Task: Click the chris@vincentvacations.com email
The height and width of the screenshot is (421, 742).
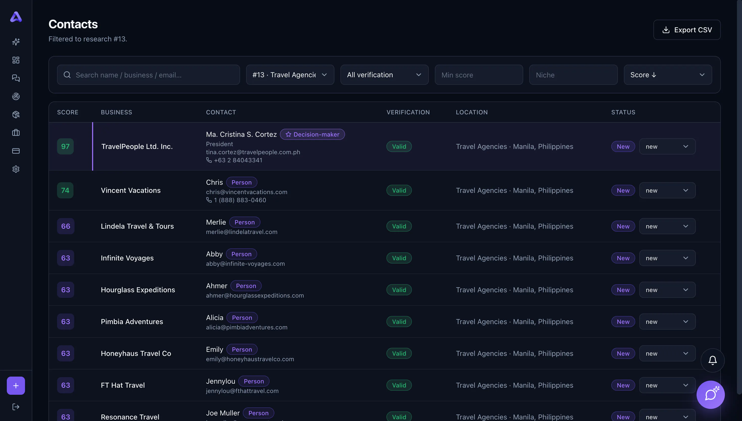Action: pyautogui.click(x=247, y=192)
